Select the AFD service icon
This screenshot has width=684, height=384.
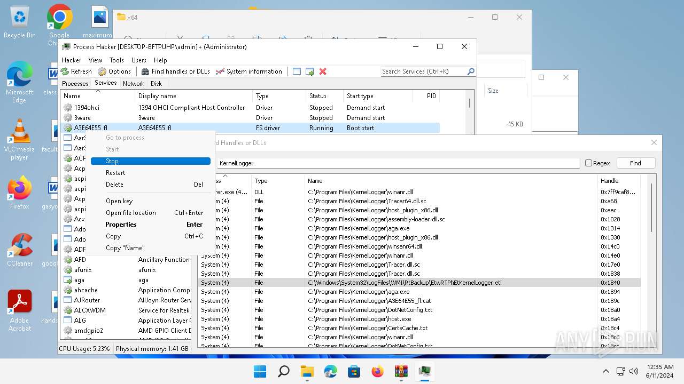point(68,260)
